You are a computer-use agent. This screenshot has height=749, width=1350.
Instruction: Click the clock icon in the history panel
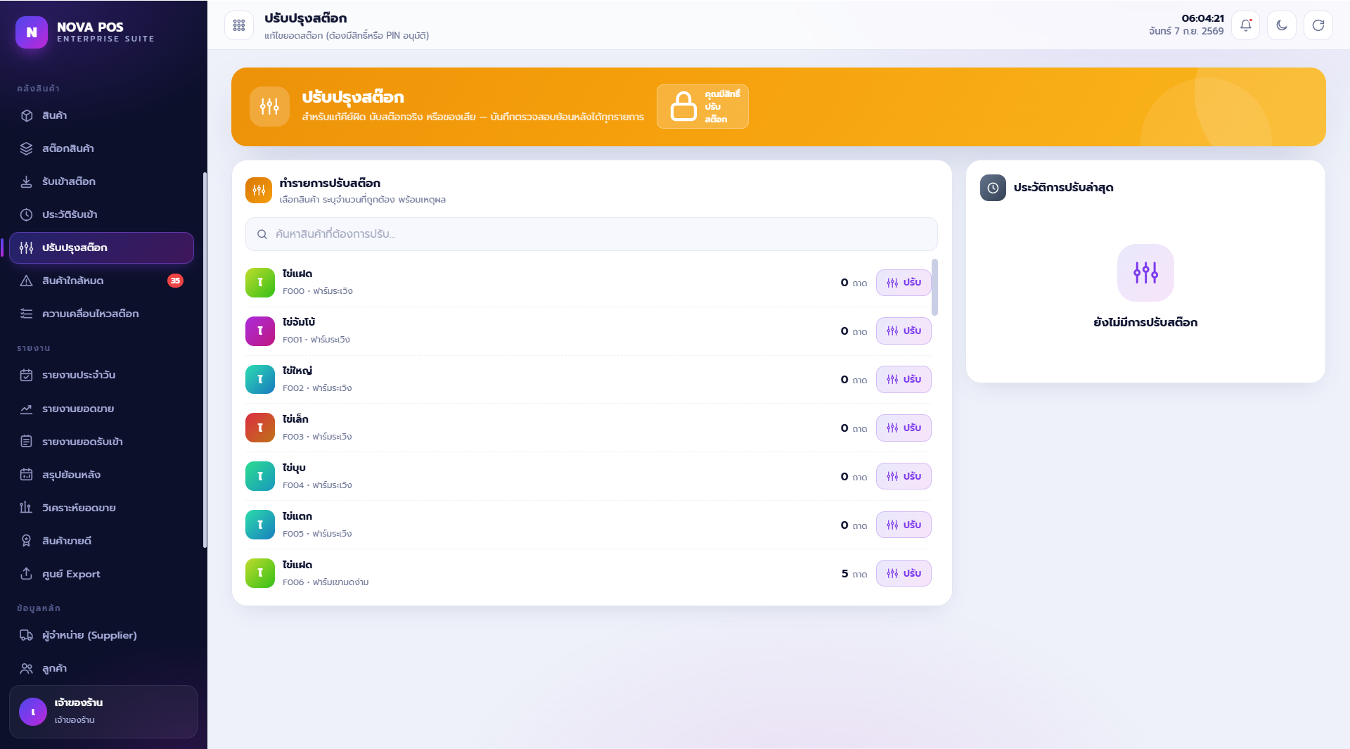click(993, 188)
